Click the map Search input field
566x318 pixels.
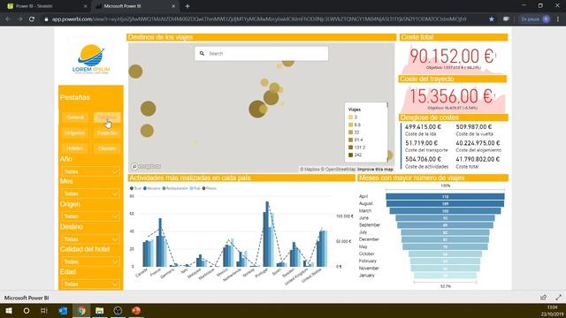point(262,53)
